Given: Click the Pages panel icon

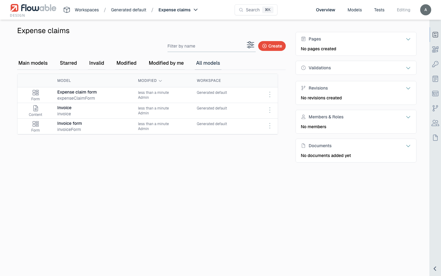Looking at the screenshot, I should (x=303, y=39).
